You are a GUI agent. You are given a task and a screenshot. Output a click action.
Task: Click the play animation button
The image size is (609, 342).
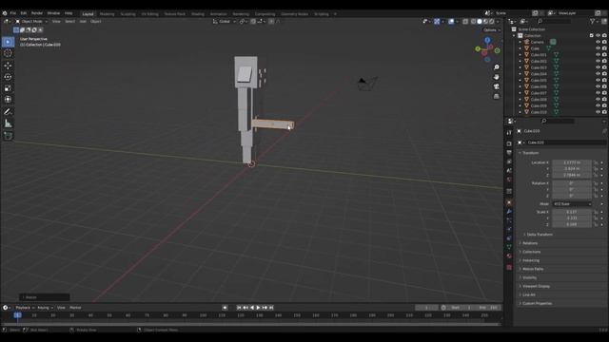[x=258, y=308]
